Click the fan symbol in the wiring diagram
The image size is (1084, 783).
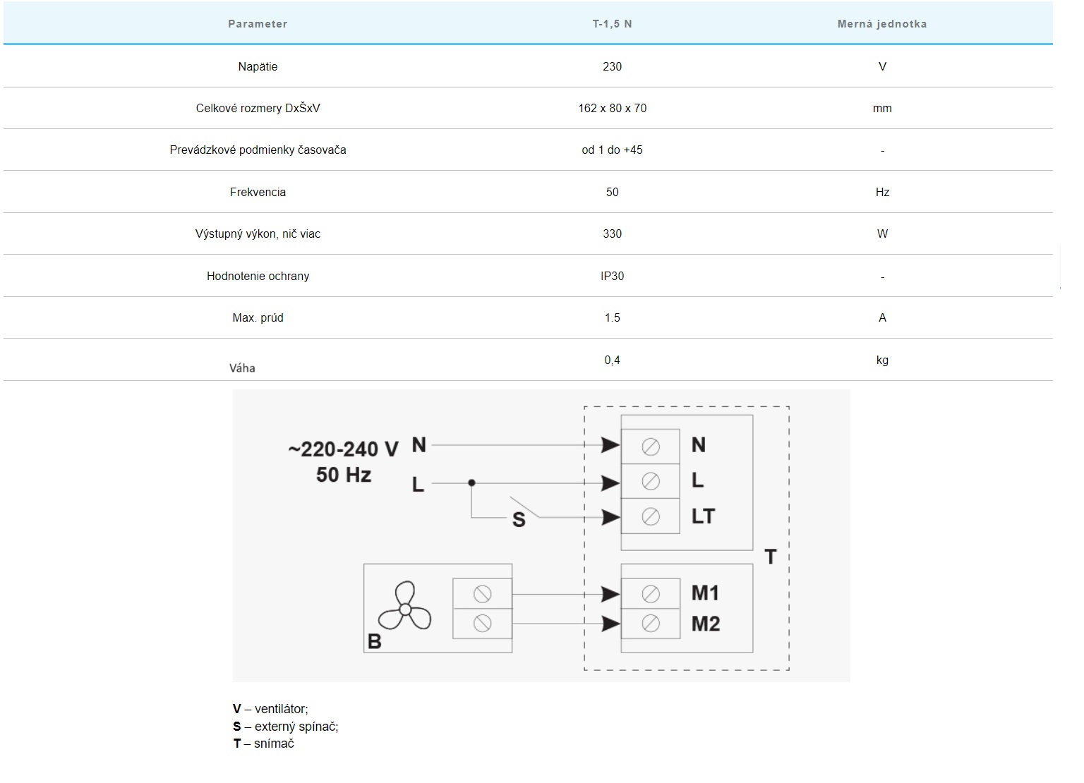(404, 607)
